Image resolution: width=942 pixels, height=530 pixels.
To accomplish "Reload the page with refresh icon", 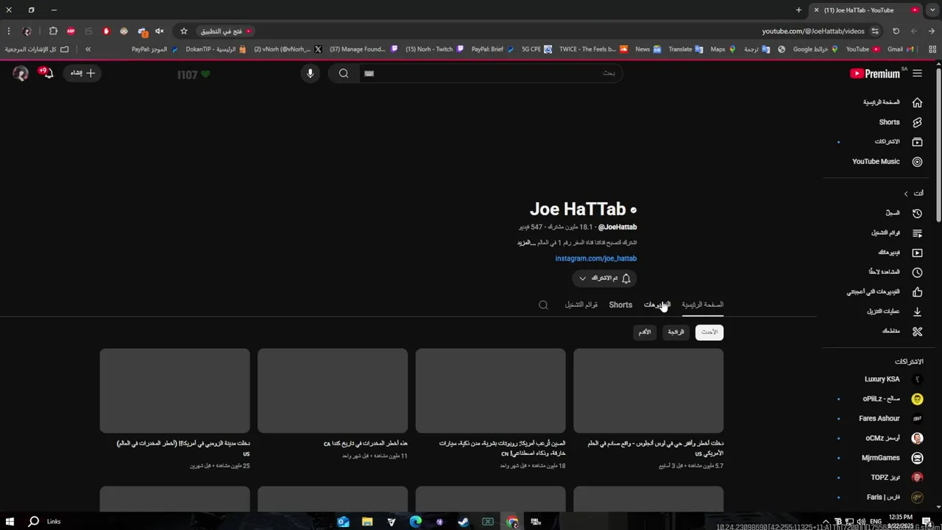I will tap(896, 31).
